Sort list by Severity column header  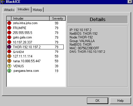(58, 19)
